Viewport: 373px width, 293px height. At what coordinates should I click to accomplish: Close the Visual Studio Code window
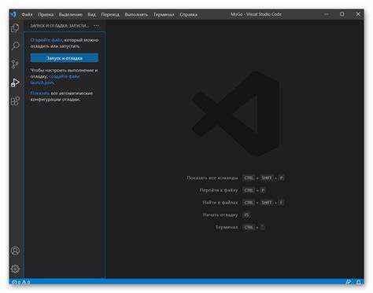(358, 14)
